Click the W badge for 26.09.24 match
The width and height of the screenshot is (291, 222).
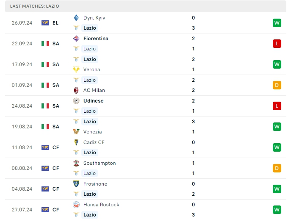(x=277, y=23)
